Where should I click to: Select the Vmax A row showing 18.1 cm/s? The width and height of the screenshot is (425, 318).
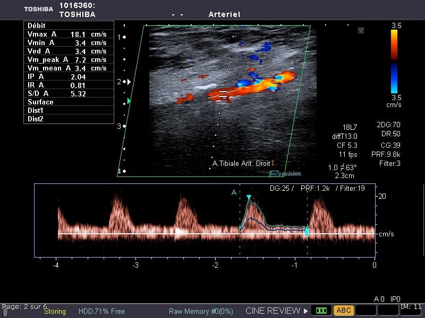pos(69,34)
